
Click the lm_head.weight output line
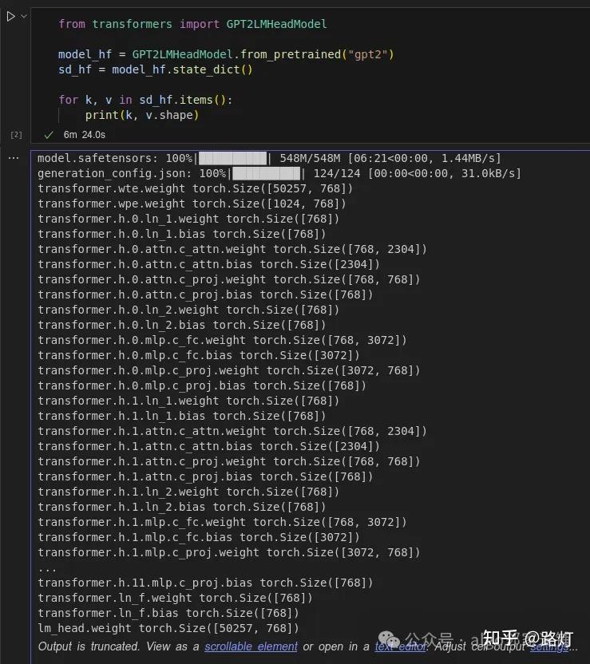[x=168, y=628]
